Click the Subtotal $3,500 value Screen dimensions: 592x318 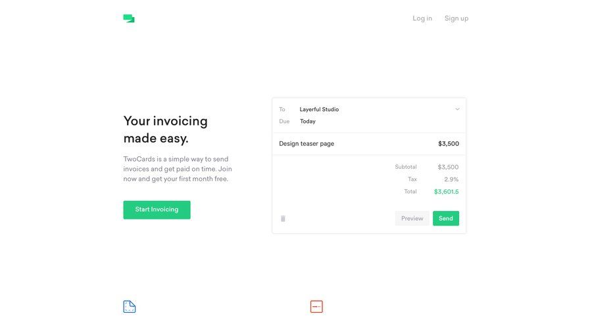coord(448,167)
